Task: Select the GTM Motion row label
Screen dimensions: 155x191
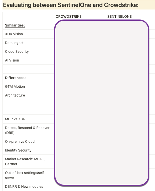Action: (x=15, y=86)
